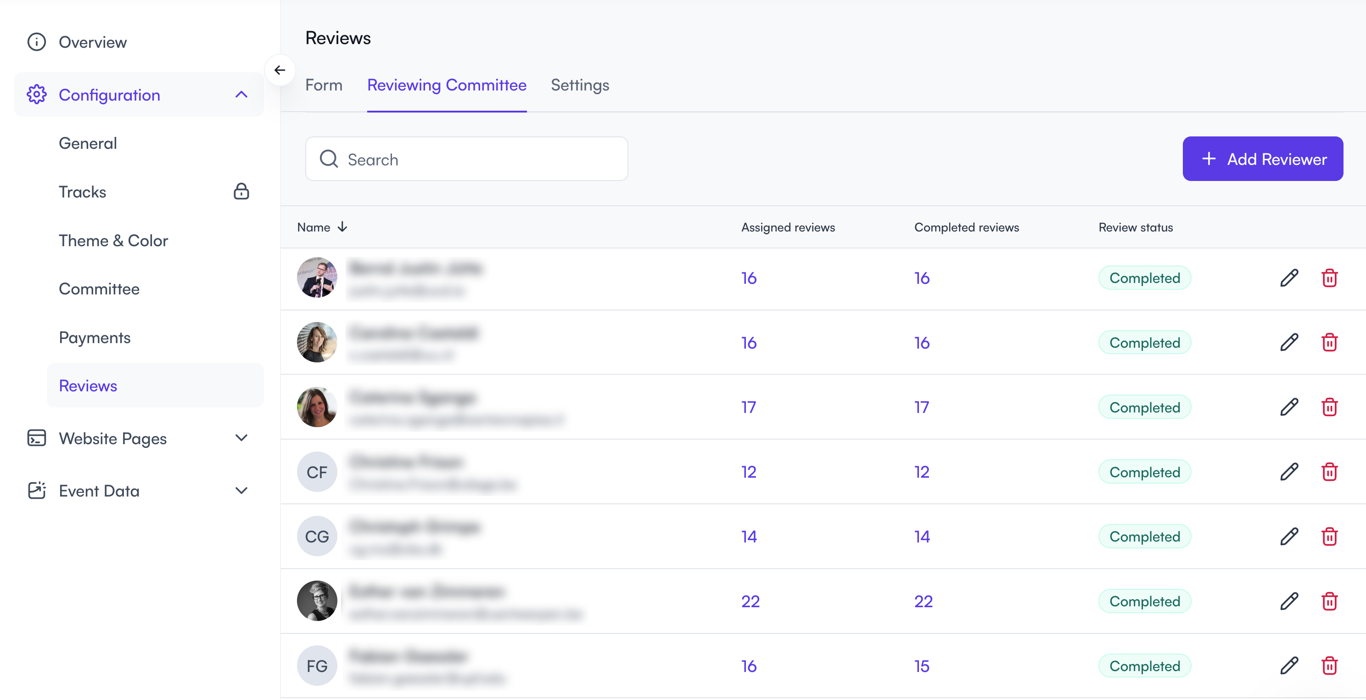This screenshot has height=700, width=1366.
Task: Click the Configuration gear icon
Action: pos(37,95)
